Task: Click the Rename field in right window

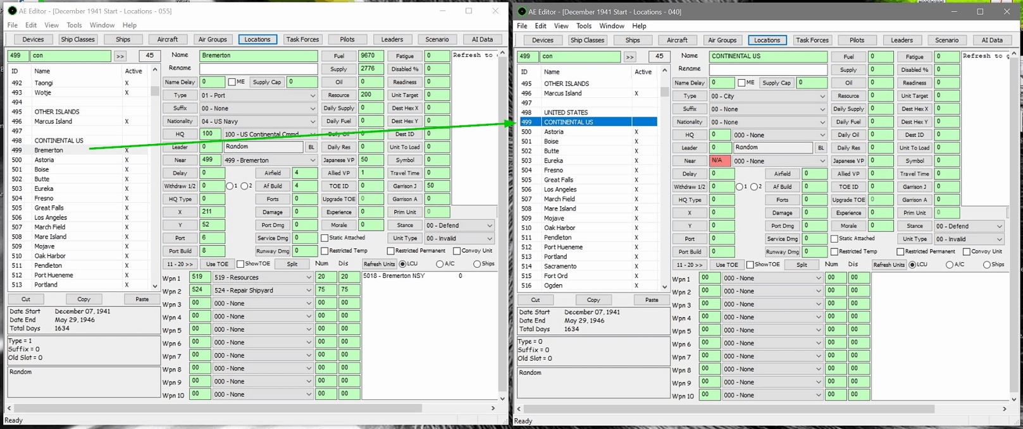Action: coord(768,69)
